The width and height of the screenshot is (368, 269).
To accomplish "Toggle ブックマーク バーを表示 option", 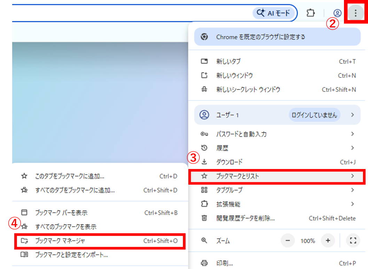I will click(61, 213).
